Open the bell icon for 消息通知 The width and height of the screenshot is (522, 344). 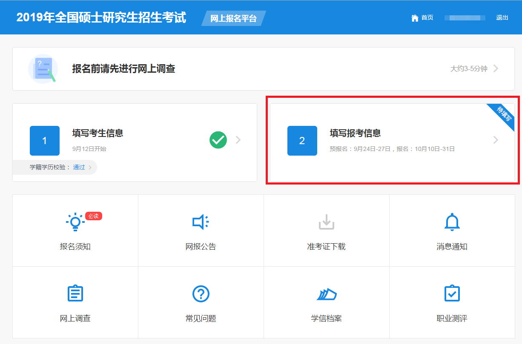tap(452, 222)
